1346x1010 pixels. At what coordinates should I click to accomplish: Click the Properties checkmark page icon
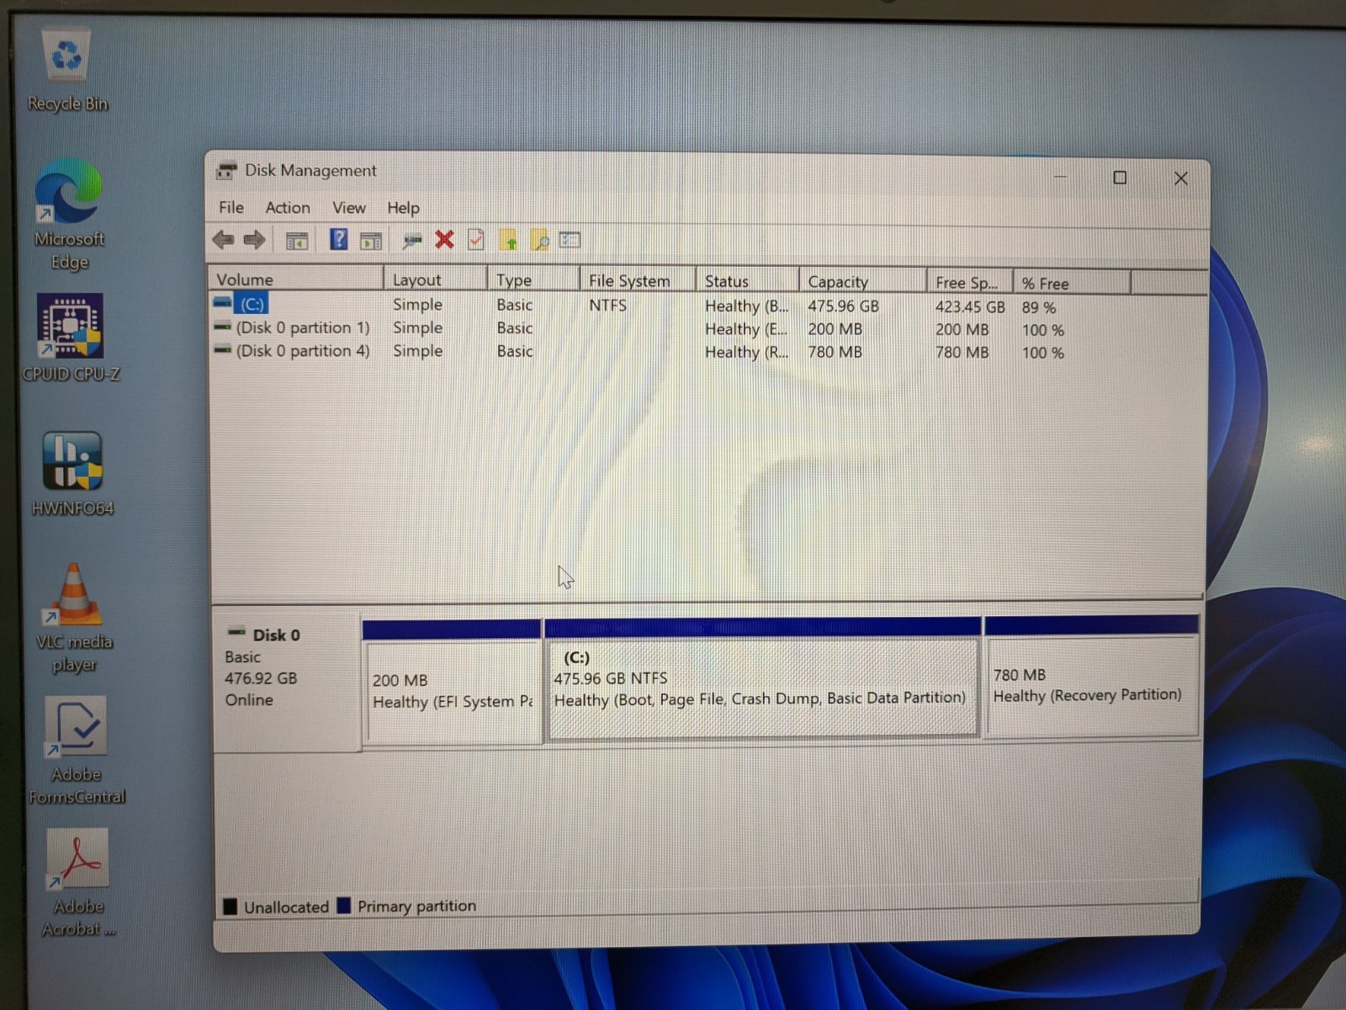[476, 240]
